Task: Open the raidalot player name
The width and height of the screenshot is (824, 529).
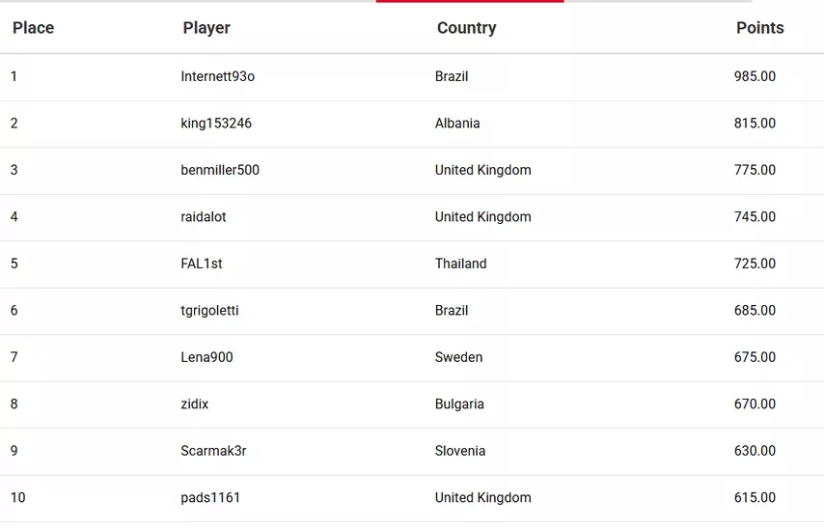Action: 204,217
